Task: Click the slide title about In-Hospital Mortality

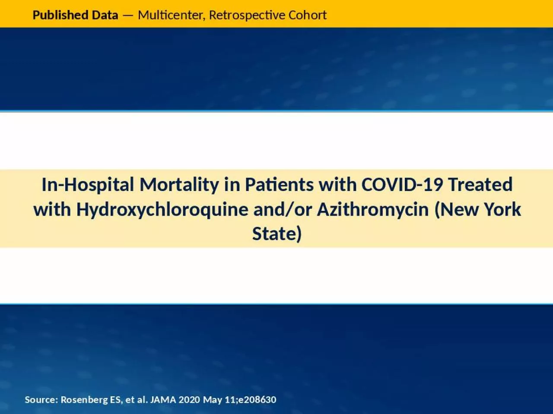Action: coord(277,209)
